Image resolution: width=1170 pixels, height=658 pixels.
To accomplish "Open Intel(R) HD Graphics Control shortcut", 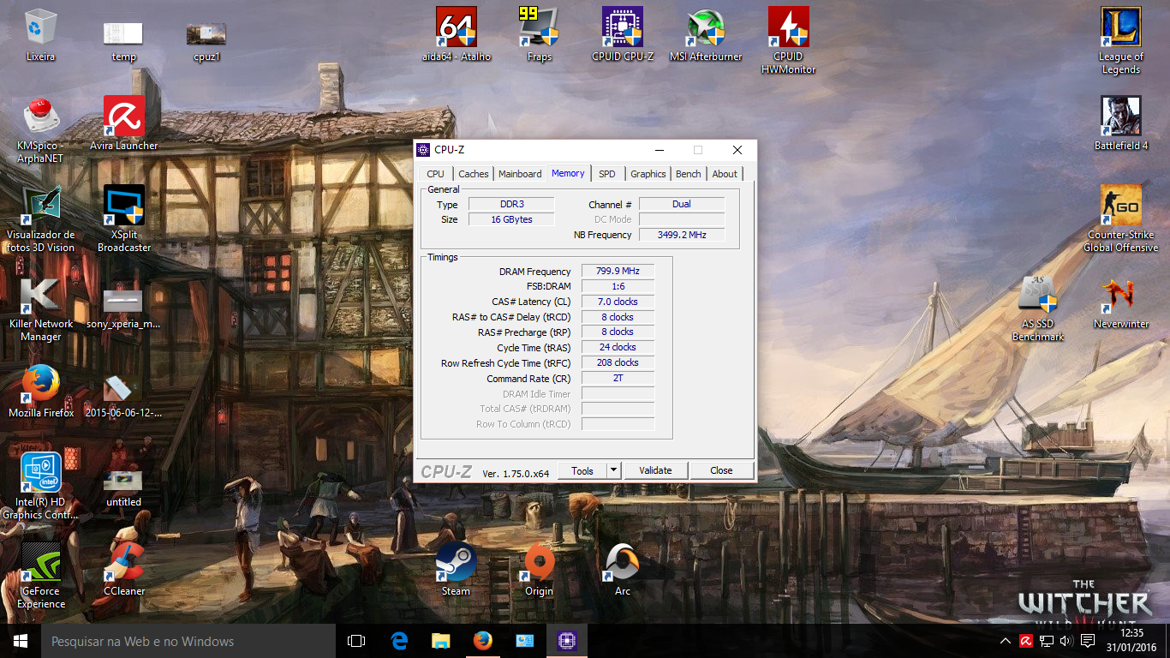I will (x=40, y=487).
